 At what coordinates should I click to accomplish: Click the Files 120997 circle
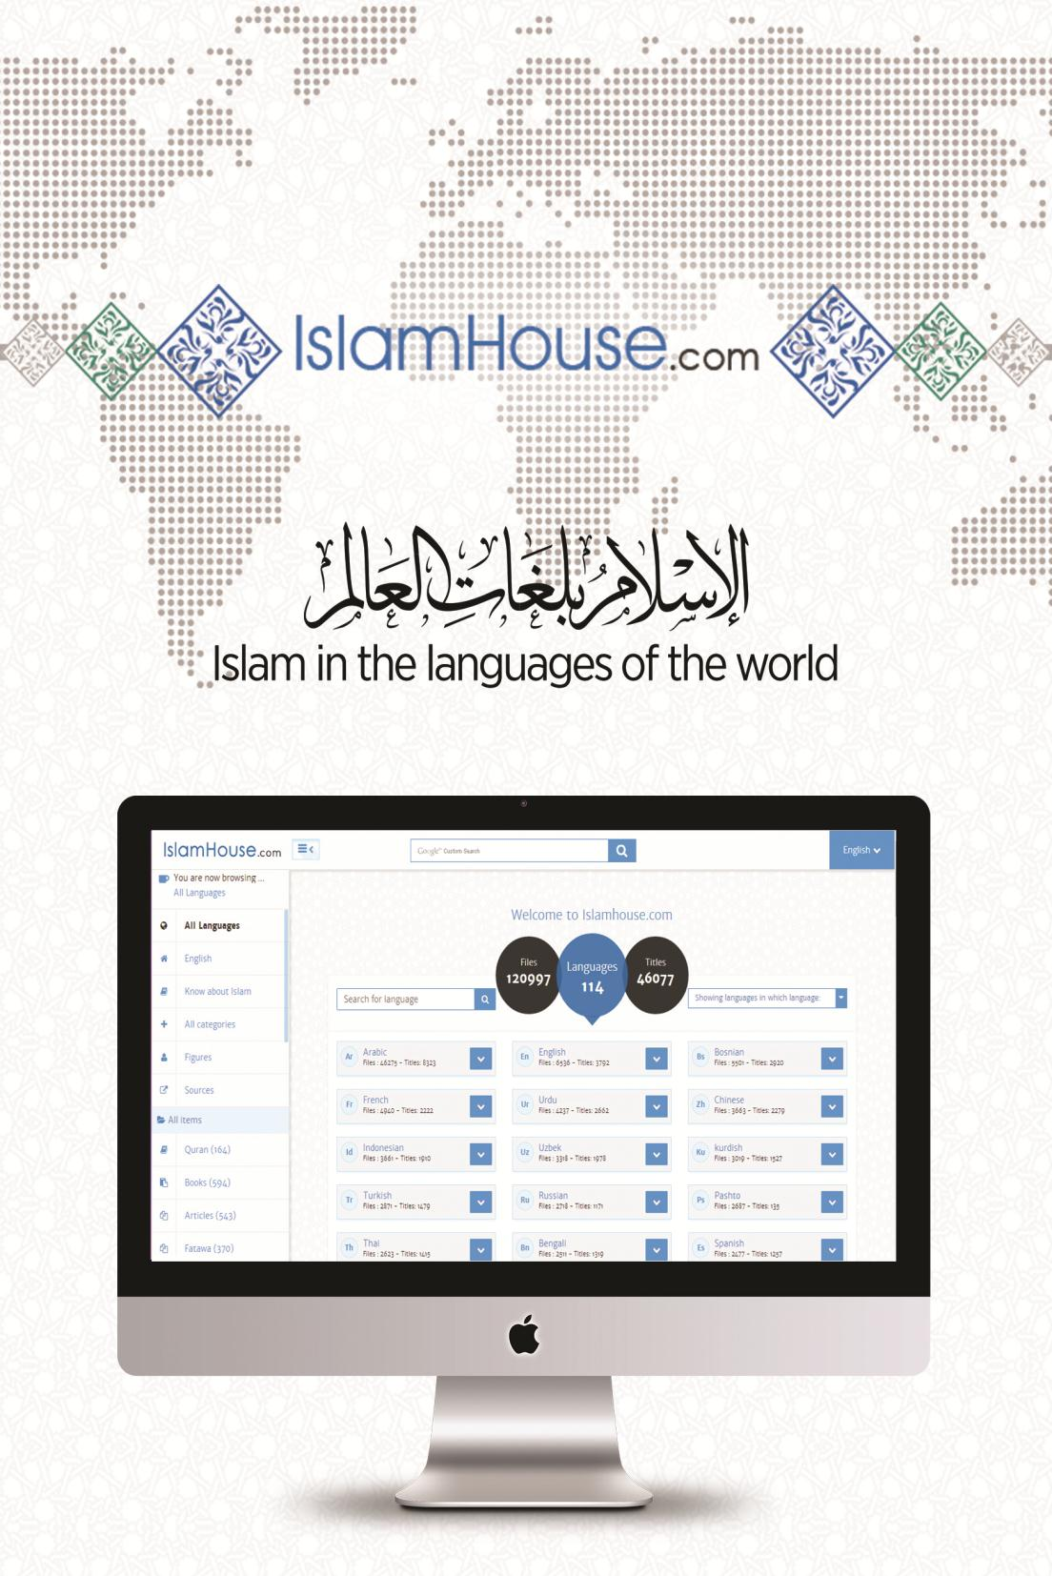click(x=528, y=973)
